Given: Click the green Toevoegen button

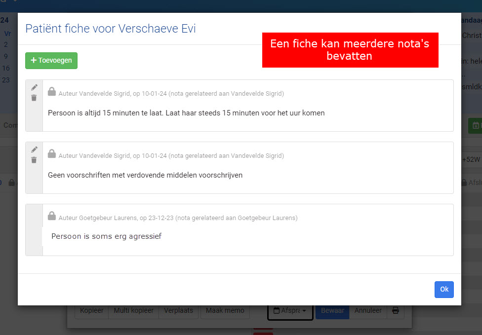Looking at the screenshot, I should click(x=51, y=60).
